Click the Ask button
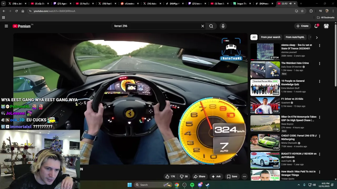 coord(216,176)
